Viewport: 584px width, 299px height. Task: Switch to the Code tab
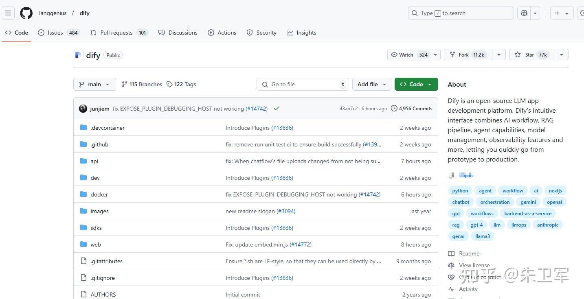pyautogui.click(x=17, y=33)
